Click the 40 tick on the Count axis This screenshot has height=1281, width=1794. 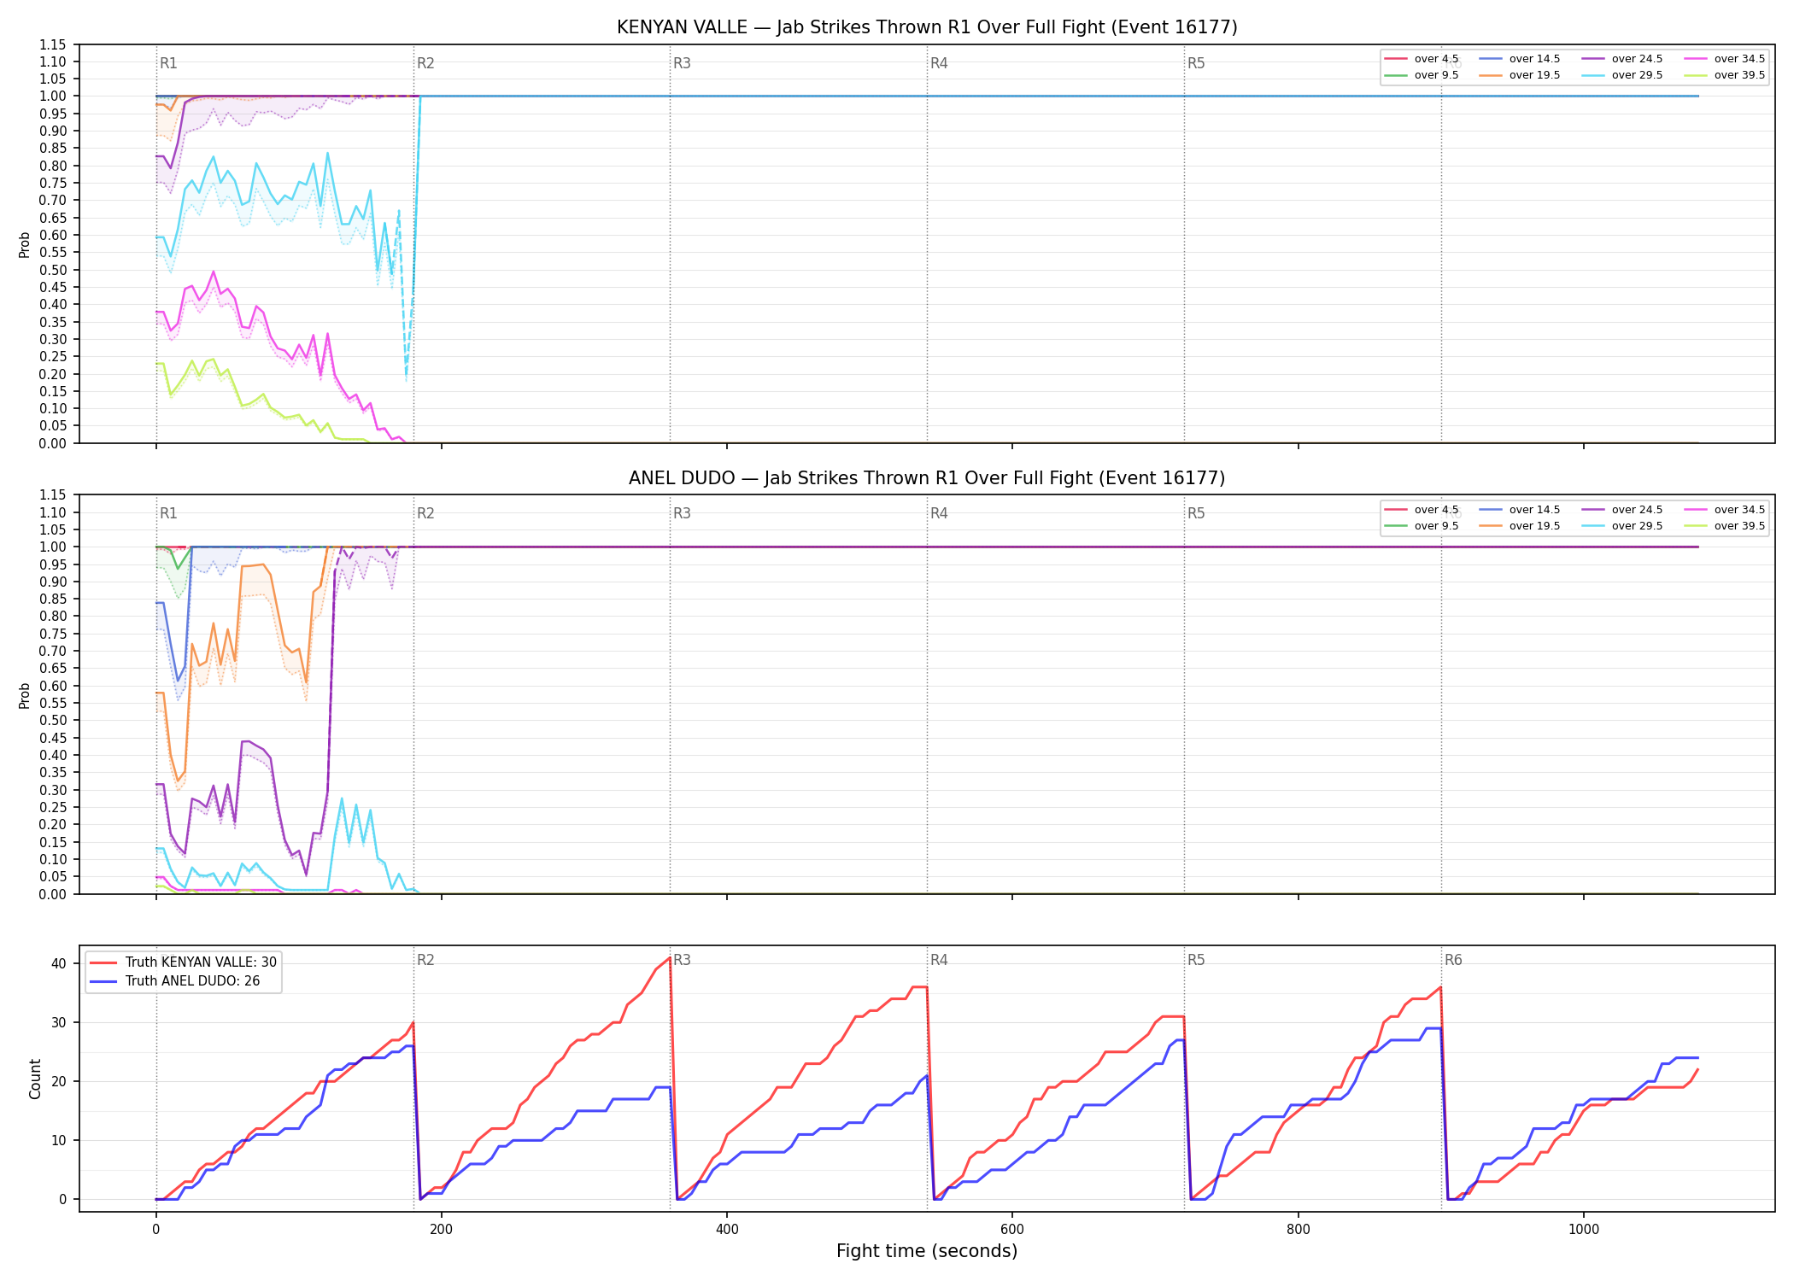tap(58, 963)
